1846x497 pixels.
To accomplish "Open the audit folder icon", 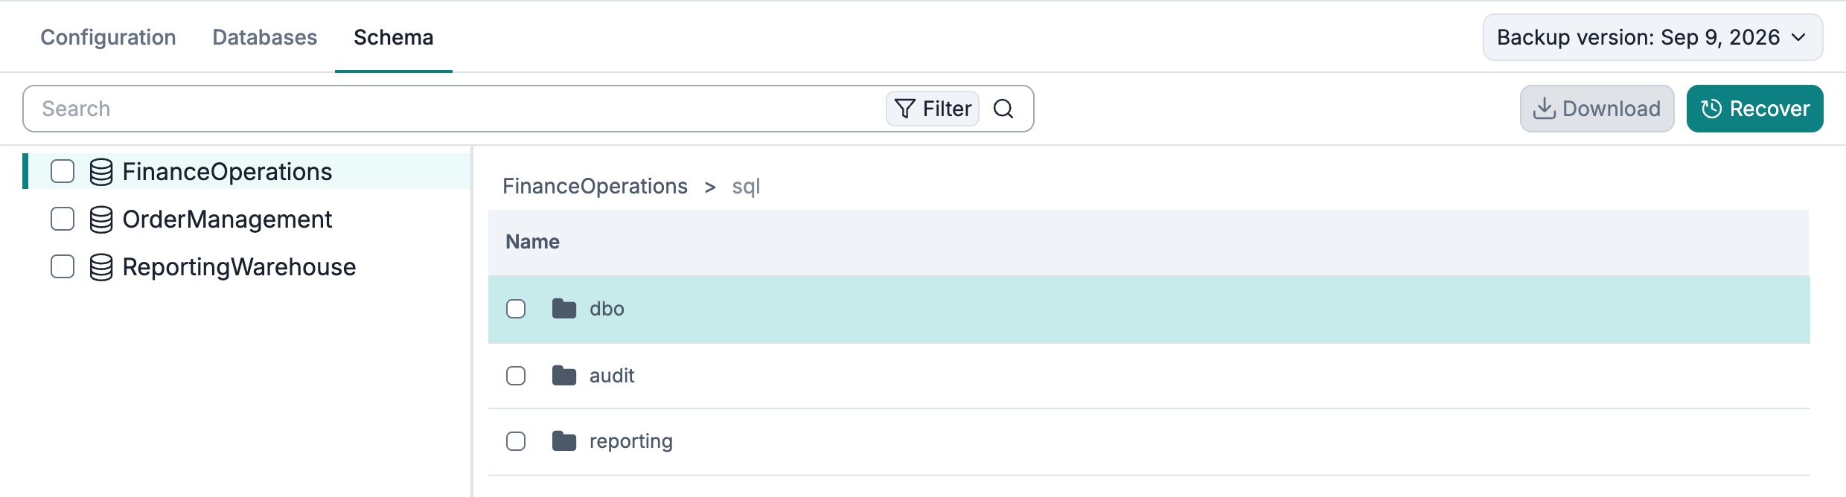I will point(564,376).
